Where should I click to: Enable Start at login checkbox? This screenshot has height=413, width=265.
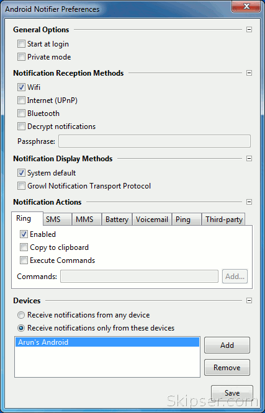21,44
